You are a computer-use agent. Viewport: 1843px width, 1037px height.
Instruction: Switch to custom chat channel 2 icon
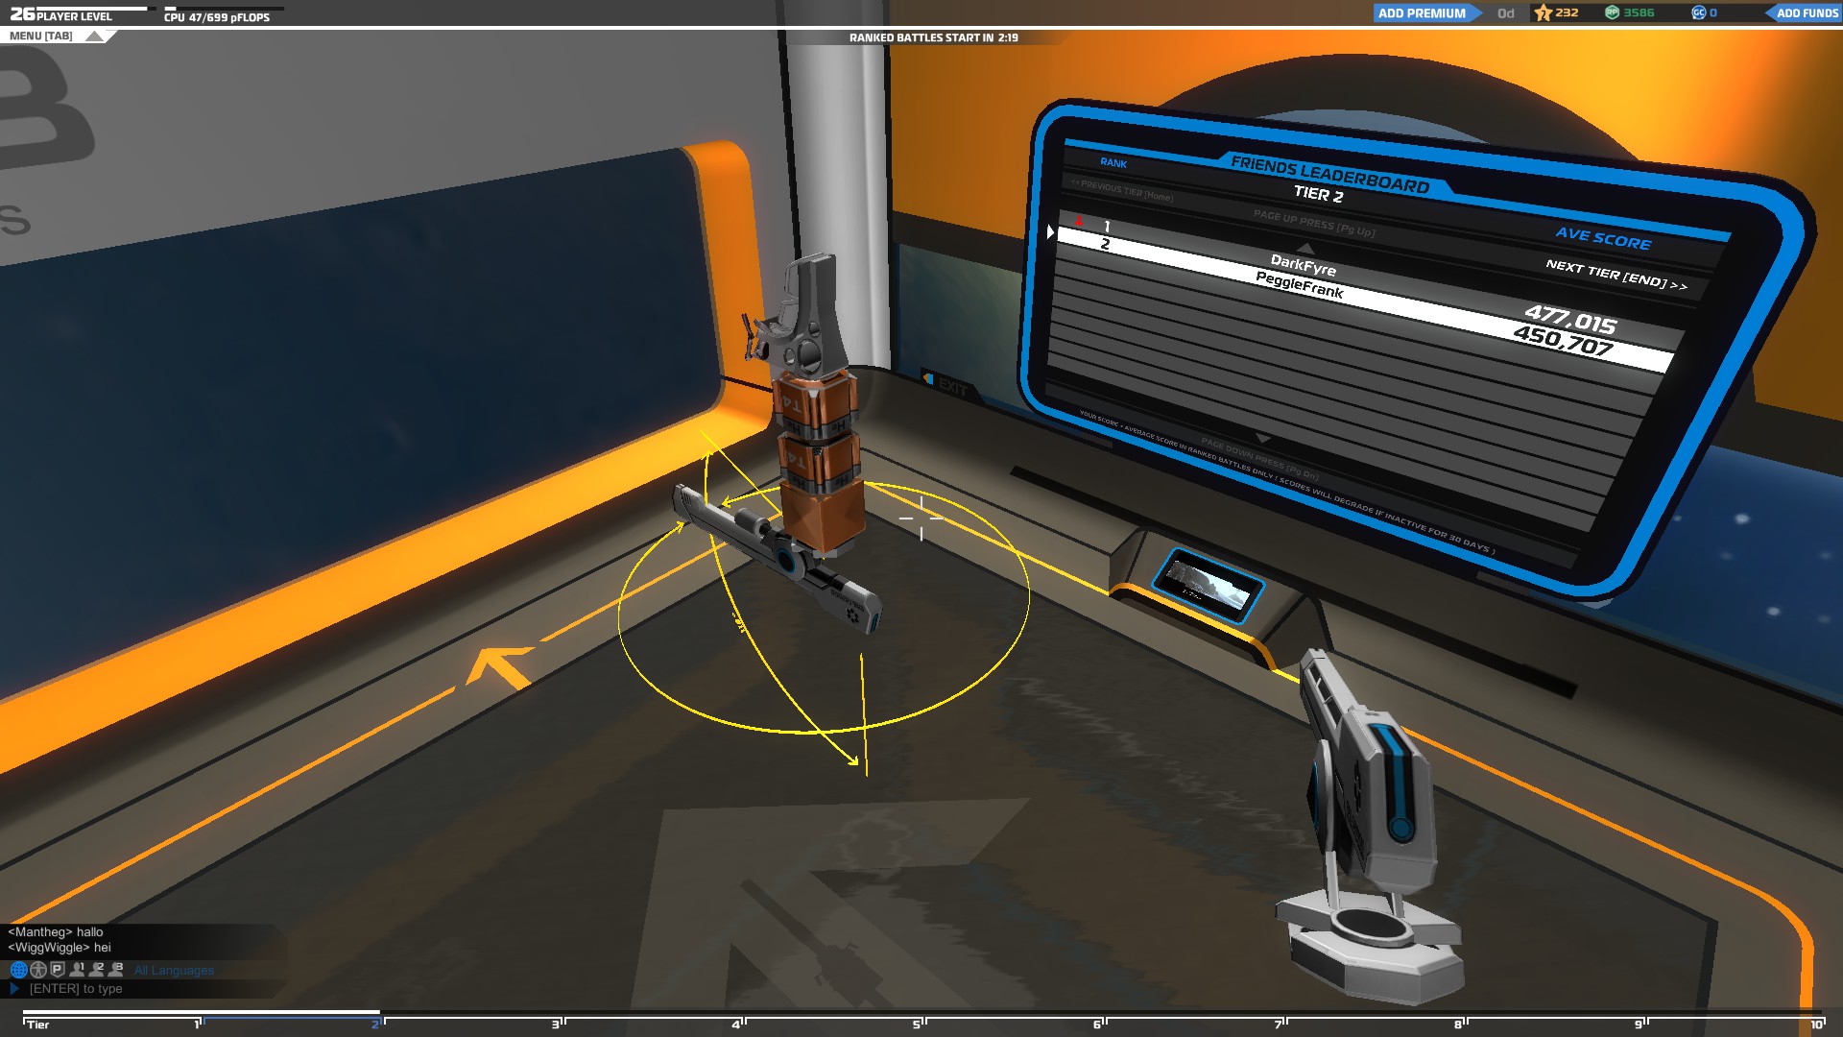coord(97,970)
